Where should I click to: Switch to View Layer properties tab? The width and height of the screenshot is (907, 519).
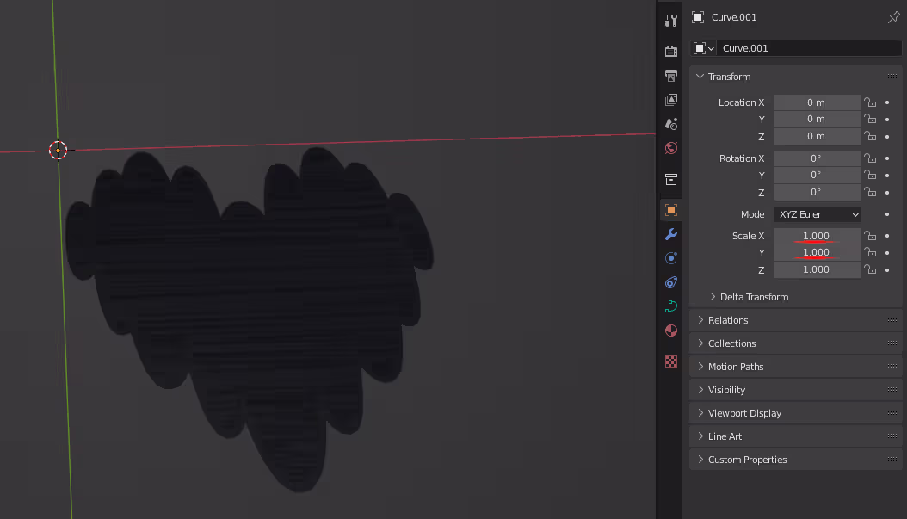[671, 100]
